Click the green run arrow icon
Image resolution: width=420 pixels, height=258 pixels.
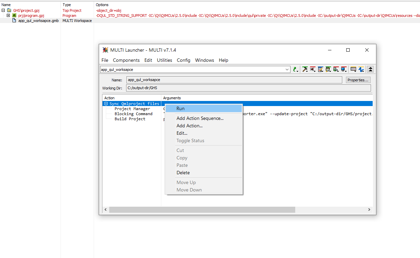click(x=295, y=69)
